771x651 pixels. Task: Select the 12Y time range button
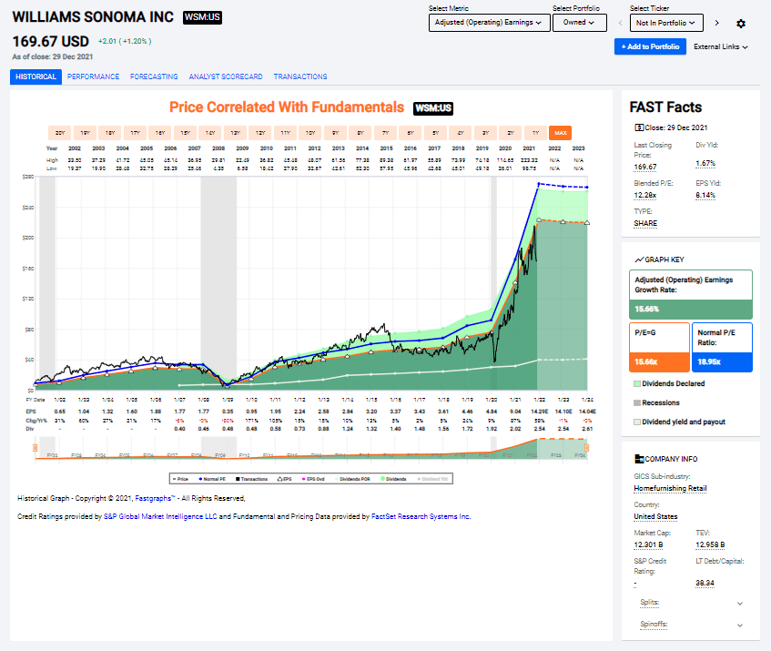click(260, 133)
